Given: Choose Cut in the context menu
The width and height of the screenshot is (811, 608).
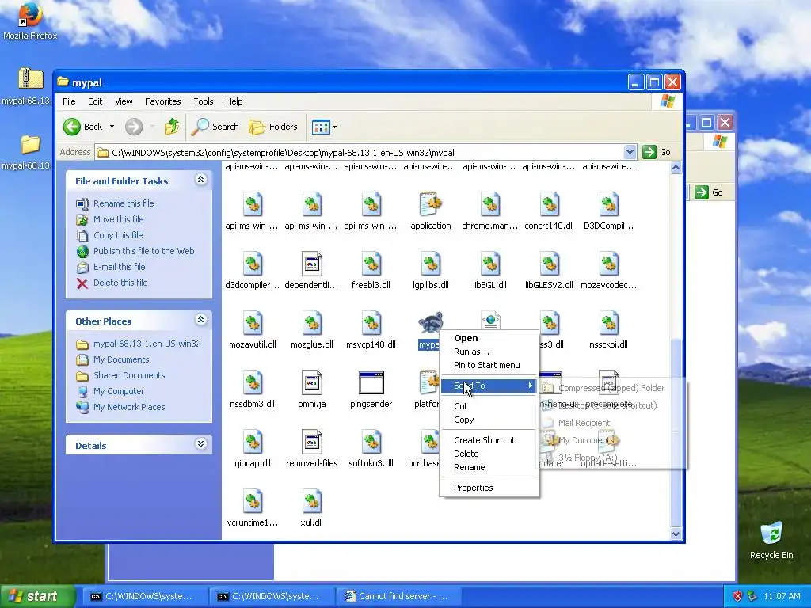Looking at the screenshot, I should coord(489,406).
